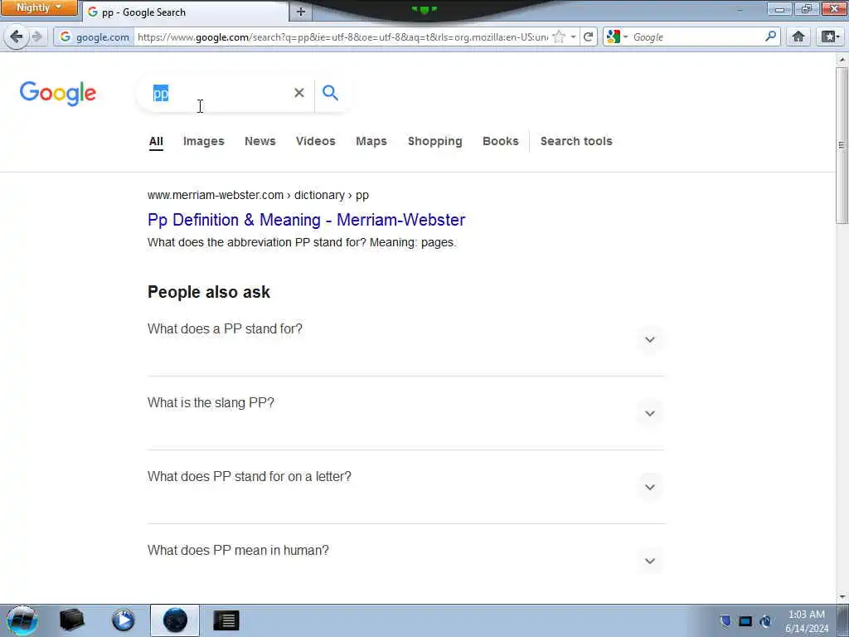The width and height of the screenshot is (849, 637).
Task: Switch to the Shopping tab
Action: (434, 141)
